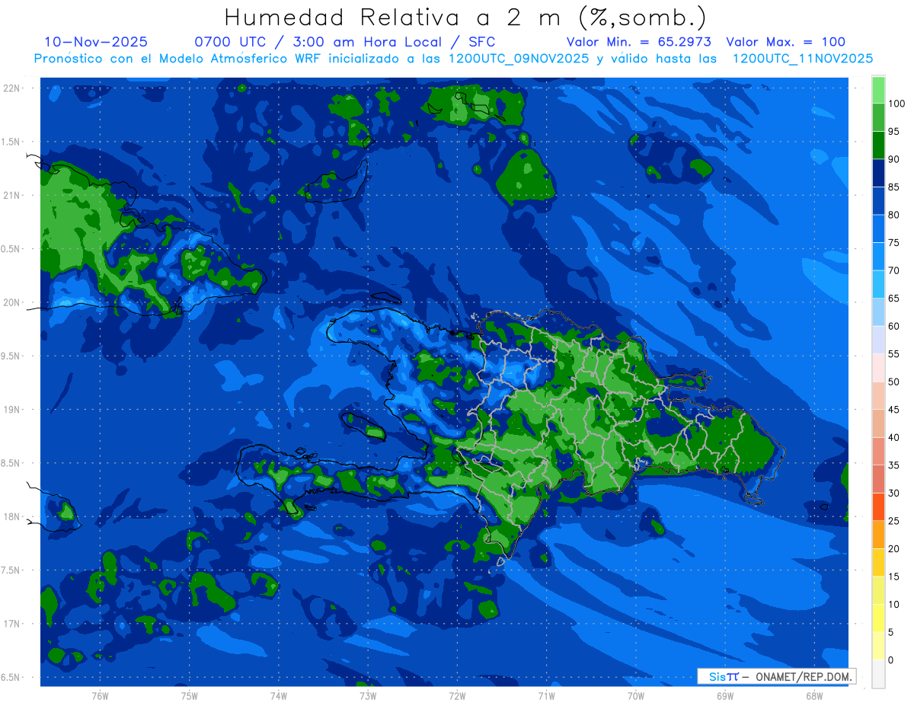
Task: Click the colorbar label "60"
Action: (x=893, y=326)
